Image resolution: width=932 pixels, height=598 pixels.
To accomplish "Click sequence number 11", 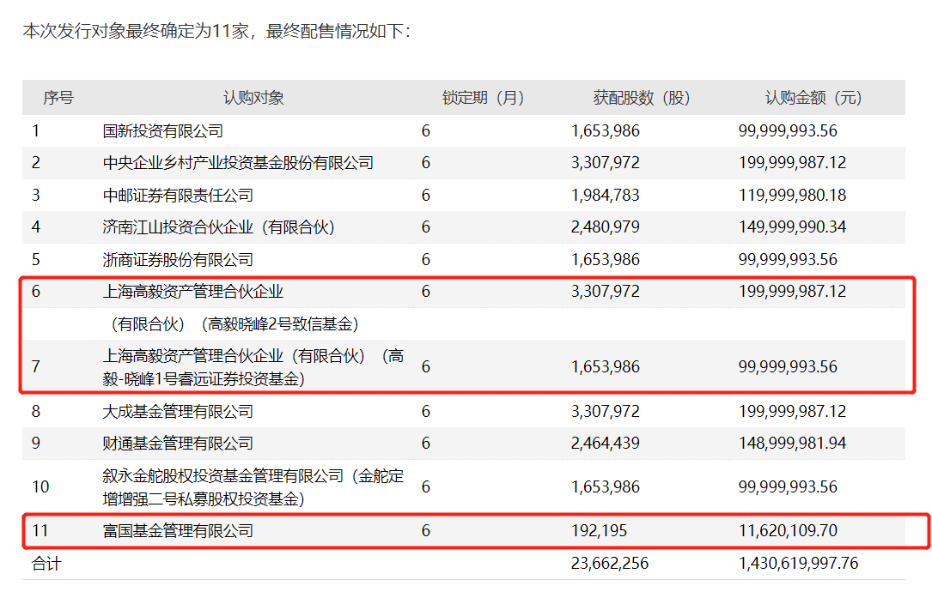I will coord(40,530).
